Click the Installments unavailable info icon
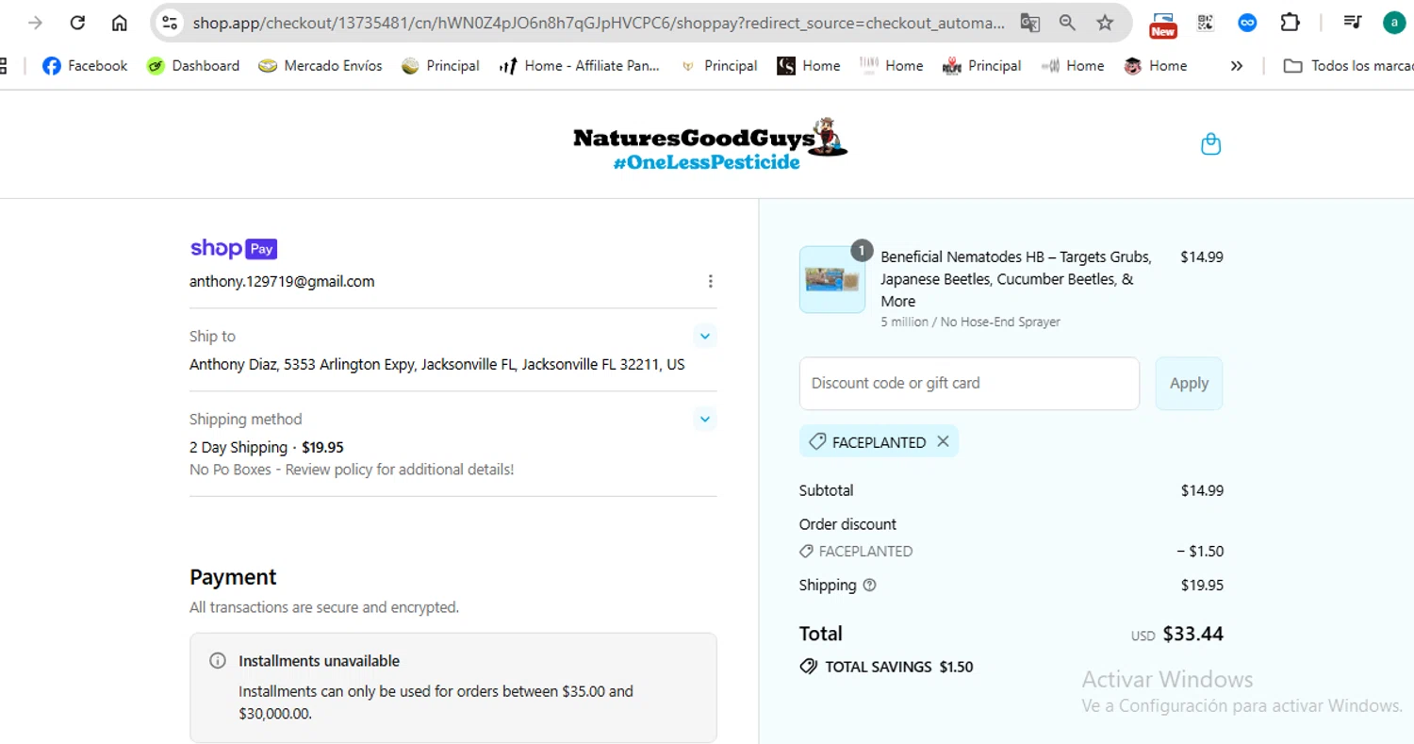Viewport: 1414px width, 744px height. pos(218,661)
